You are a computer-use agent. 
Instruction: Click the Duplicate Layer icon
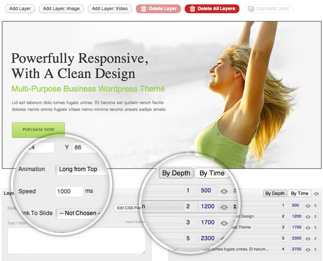click(x=251, y=9)
